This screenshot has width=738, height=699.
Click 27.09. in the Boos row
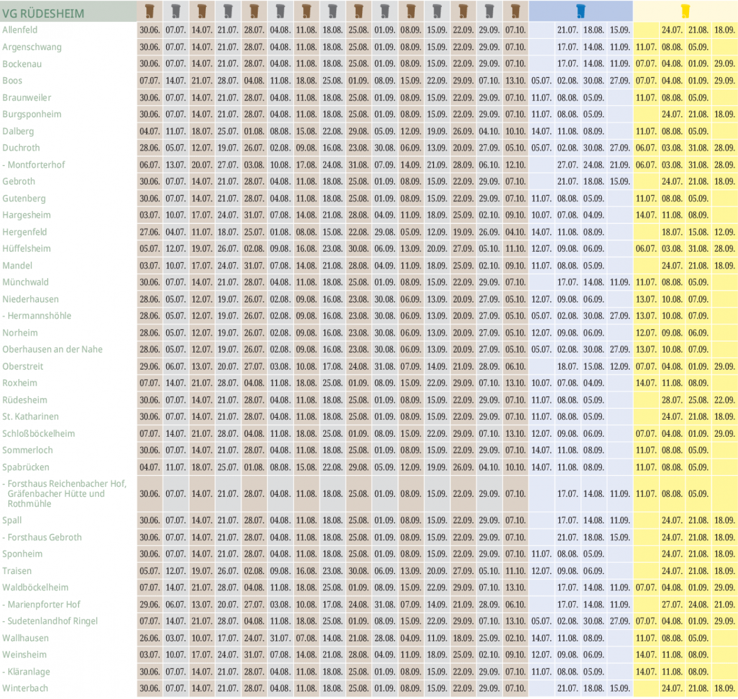point(620,80)
